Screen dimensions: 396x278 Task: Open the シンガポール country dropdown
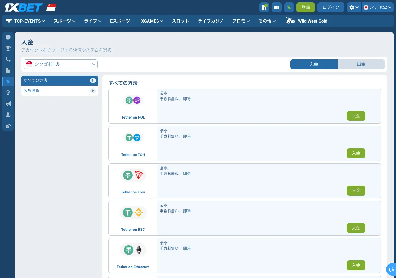click(61, 64)
